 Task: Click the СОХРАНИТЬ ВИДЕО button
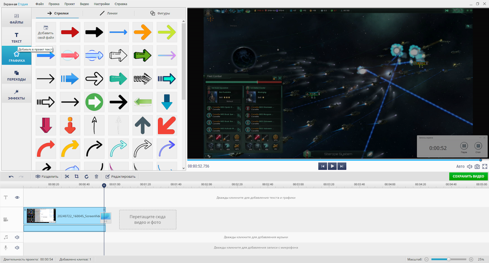[x=468, y=176]
